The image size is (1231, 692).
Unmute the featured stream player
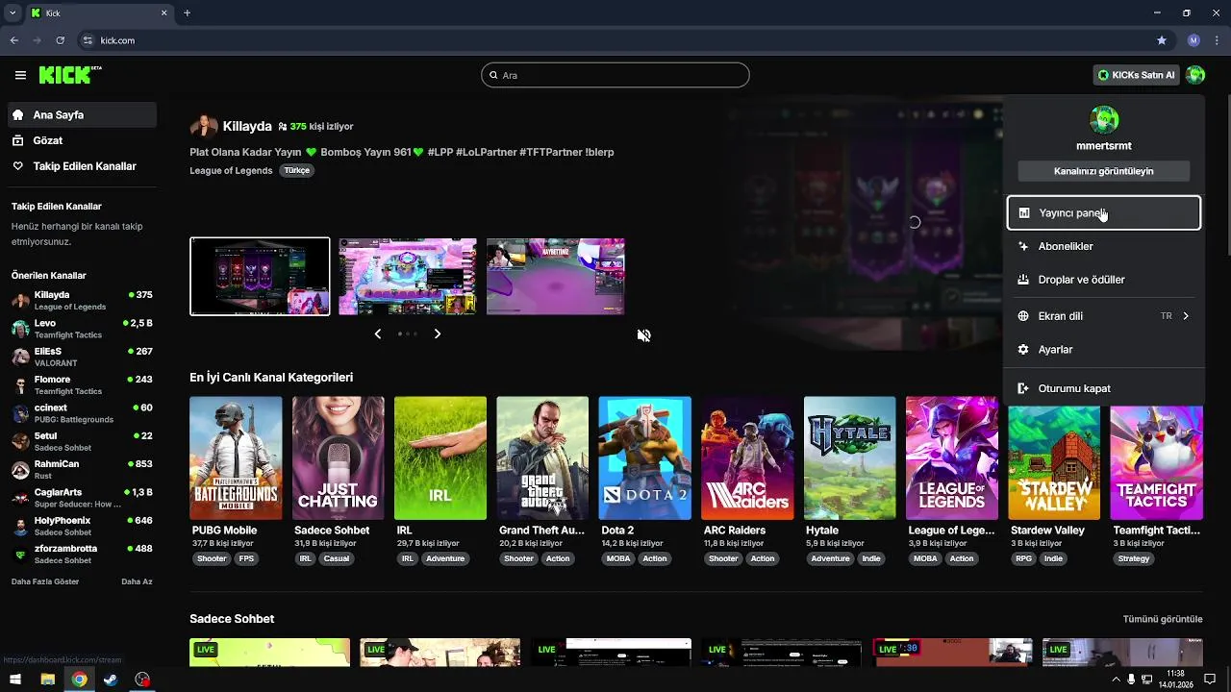coord(644,335)
